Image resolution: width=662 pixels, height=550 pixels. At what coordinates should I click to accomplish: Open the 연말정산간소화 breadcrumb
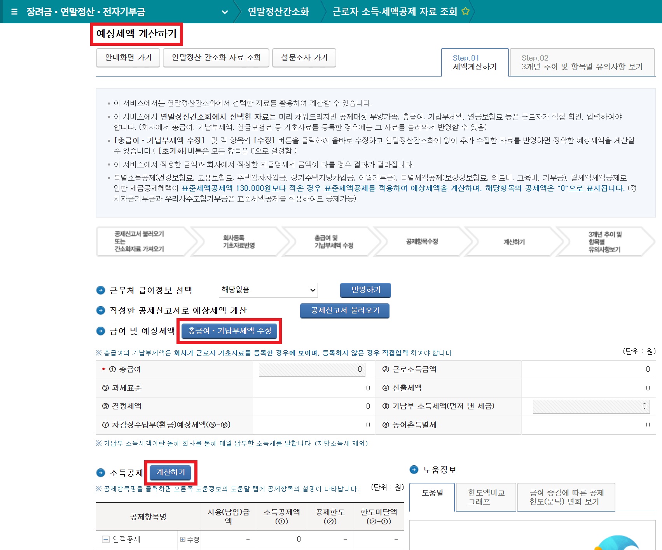pos(278,12)
